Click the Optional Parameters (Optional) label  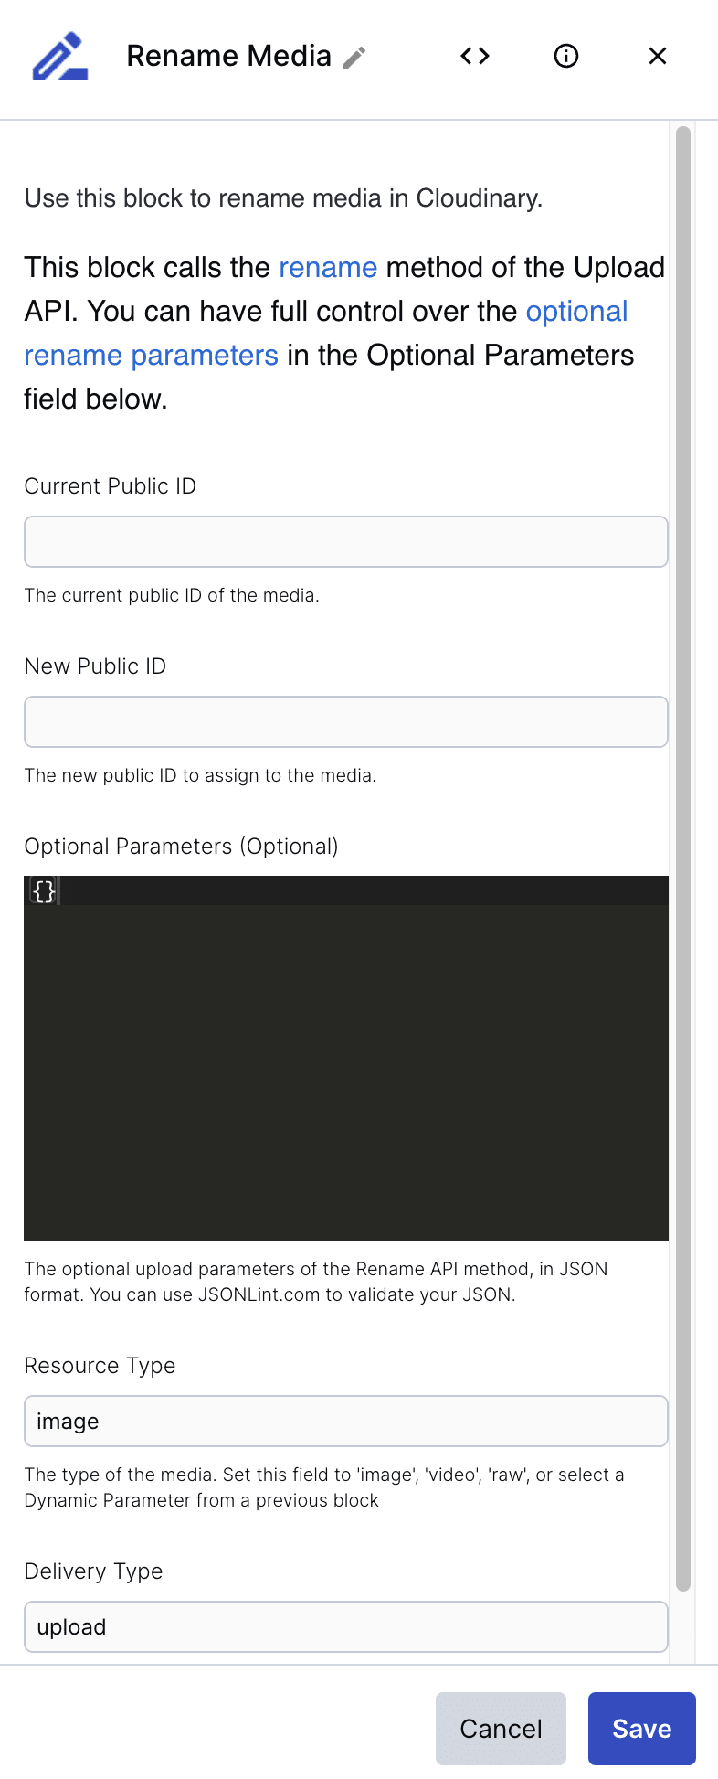[x=181, y=847]
